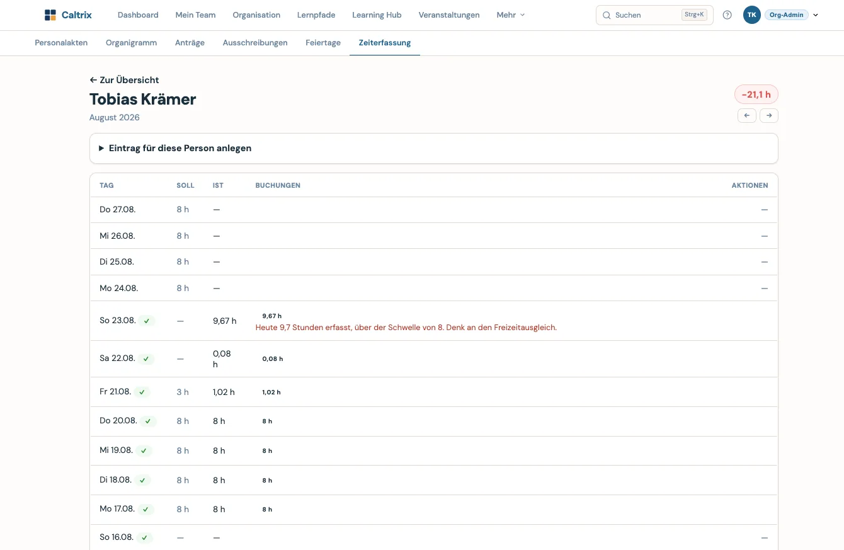Switch to the Anträge tab
The height and width of the screenshot is (550, 844).
click(x=190, y=43)
